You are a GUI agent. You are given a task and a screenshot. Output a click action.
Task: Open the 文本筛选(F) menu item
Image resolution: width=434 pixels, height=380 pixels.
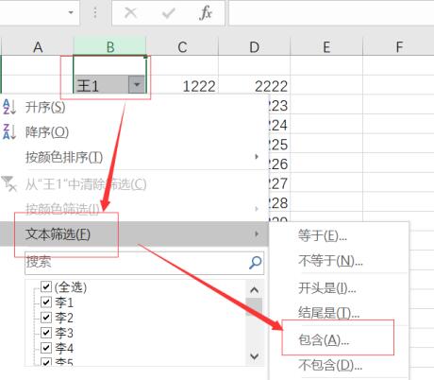click(135, 233)
